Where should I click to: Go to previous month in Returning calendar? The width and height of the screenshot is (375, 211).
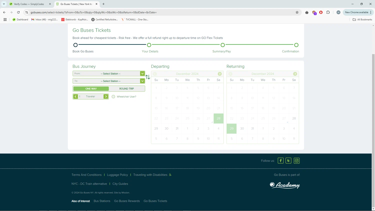tap(230, 74)
